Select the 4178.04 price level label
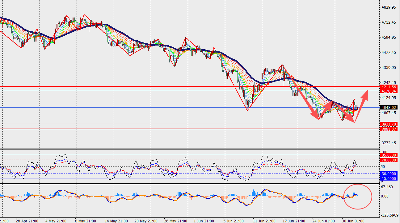 [x=388, y=91]
